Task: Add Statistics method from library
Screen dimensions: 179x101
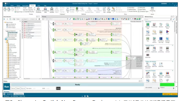Action: pyautogui.click(x=161, y=25)
